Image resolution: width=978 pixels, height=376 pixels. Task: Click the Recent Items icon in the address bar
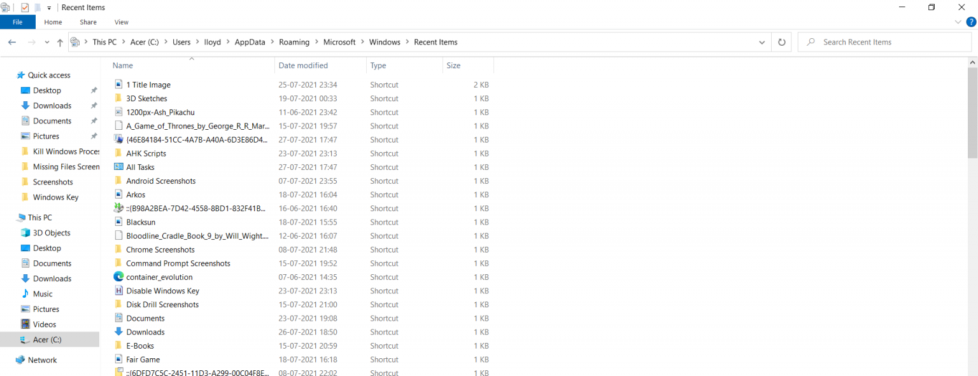pyautogui.click(x=76, y=41)
